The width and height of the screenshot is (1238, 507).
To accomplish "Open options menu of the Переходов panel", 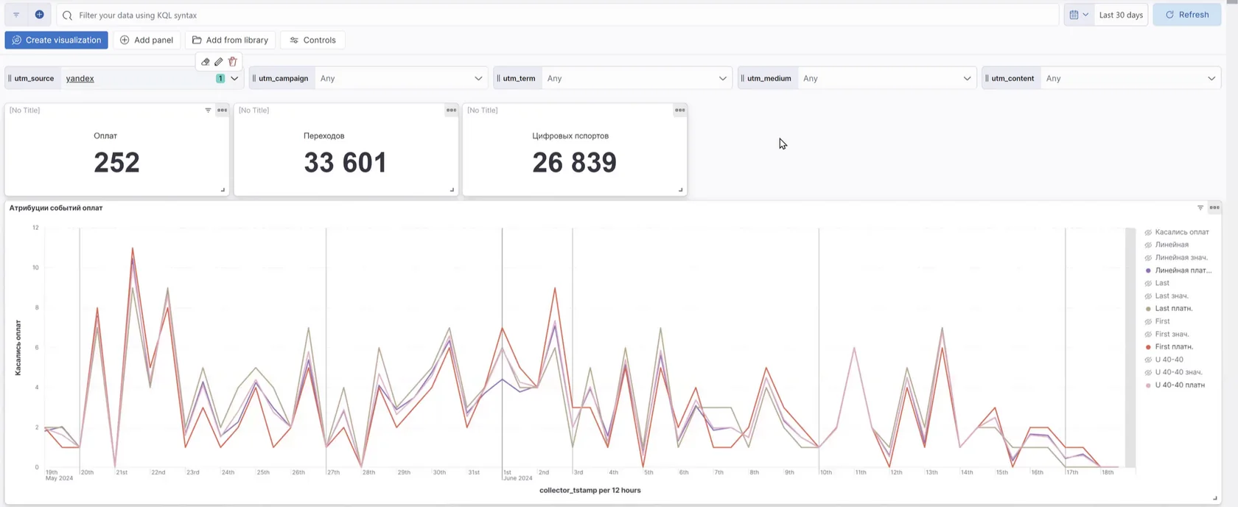I will 451,111.
